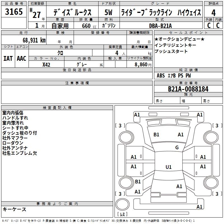Viewport: 224px width, 224px height.
Task: Click the B1 mark near rear-left wheel
Action: (x=138, y=181)
